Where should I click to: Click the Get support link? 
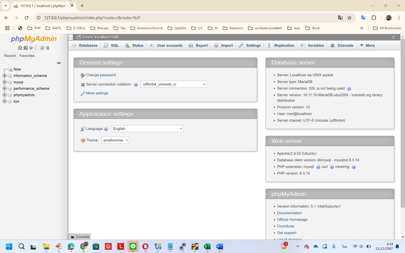(287, 233)
